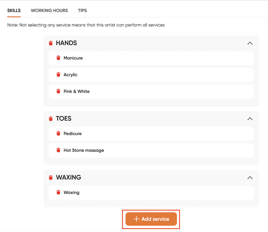Image resolution: width=268 pixels, height=232 pixels.
Task: Remove the Pedicure service via trash icon
Action: coord(58,134)
